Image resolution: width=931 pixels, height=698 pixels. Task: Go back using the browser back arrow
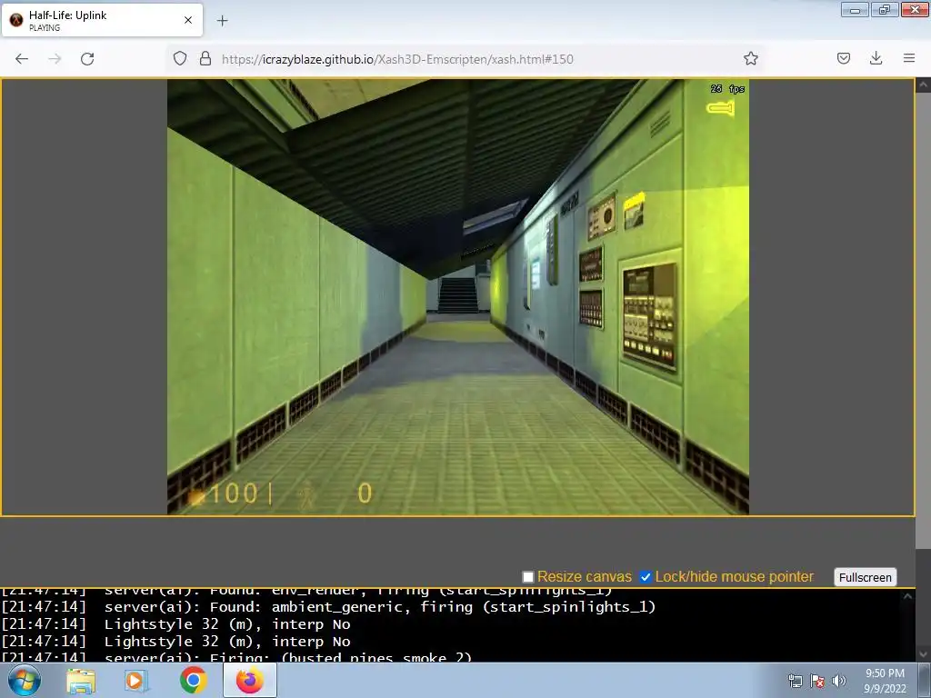pos(22,59)
